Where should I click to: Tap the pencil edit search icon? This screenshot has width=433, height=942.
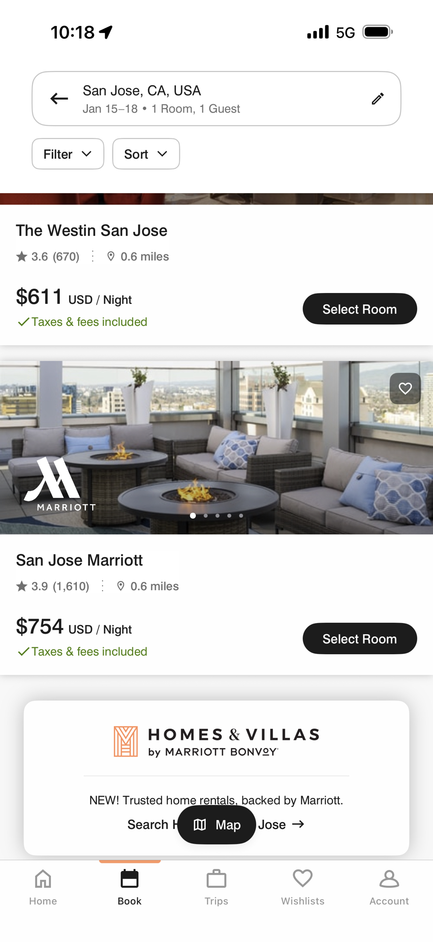[x=377, y=98]
